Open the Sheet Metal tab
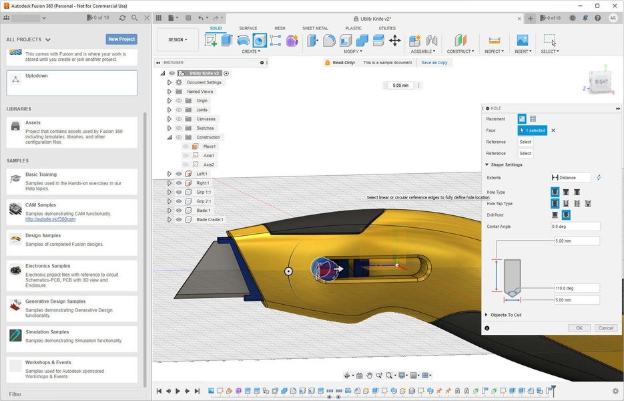624x401 pixels. pos(315,28)
